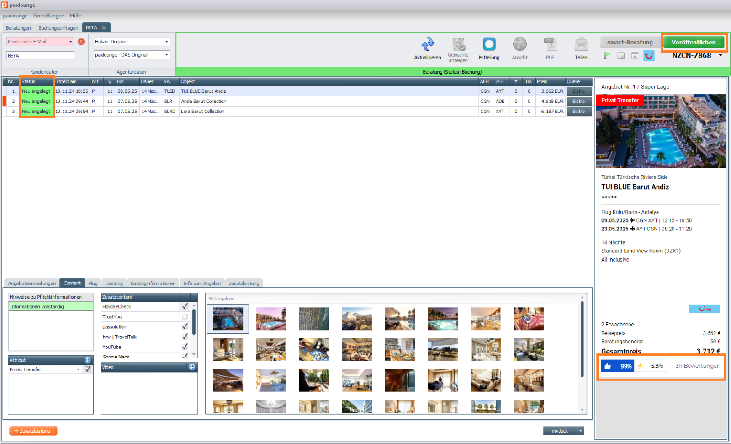Click the Bildergalerie vertical scrollbar thumb

pos(582,339)
